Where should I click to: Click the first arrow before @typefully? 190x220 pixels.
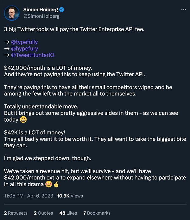[x=7, y=42]
